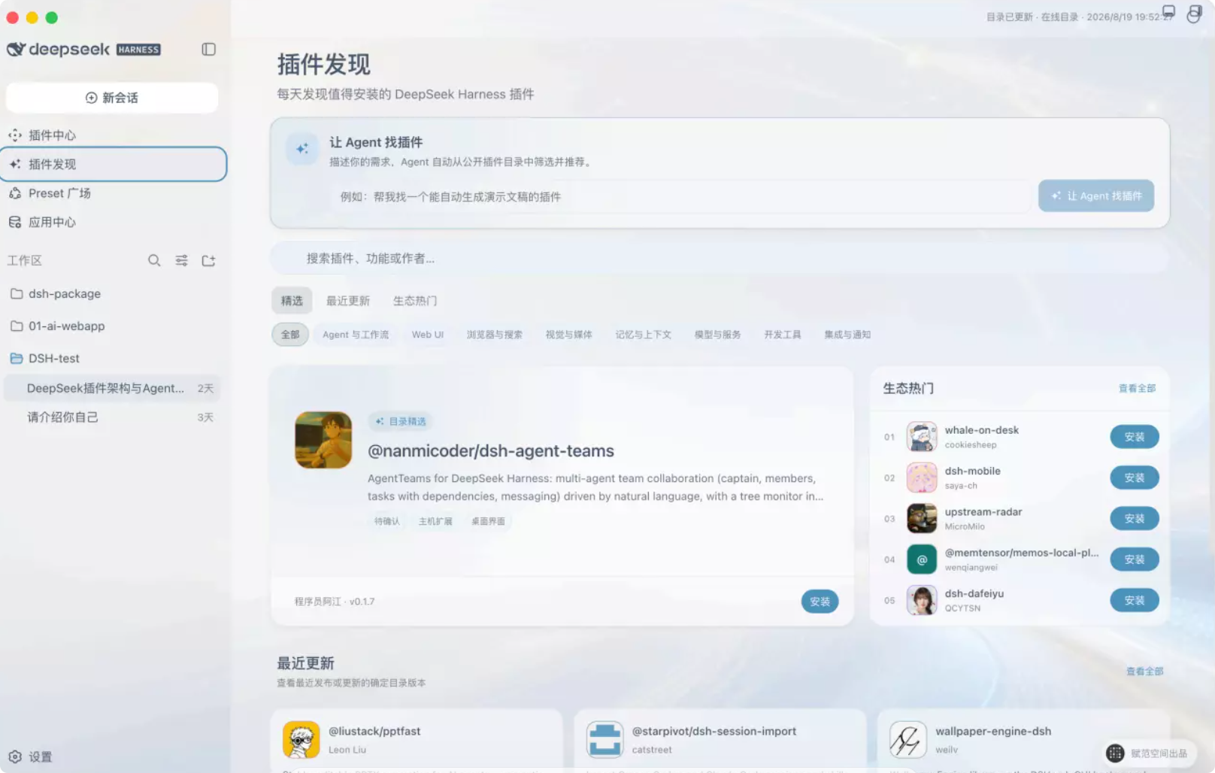
Task: Click the wallpaper-engine-dsh plugin icon
Action: coord(908,740)
